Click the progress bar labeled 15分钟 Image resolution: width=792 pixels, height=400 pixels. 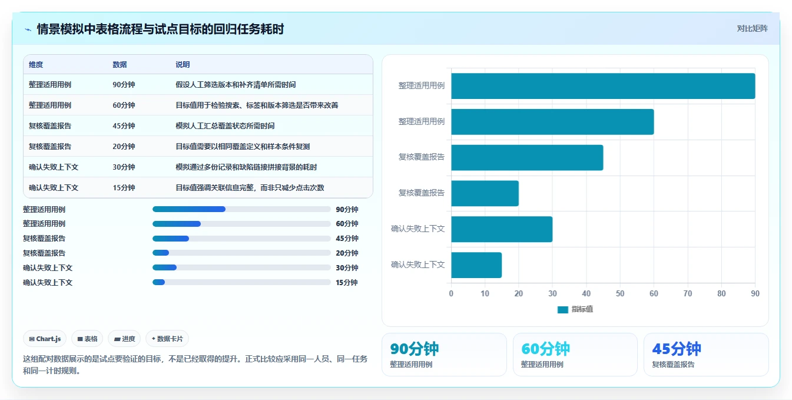coord(241,282)
